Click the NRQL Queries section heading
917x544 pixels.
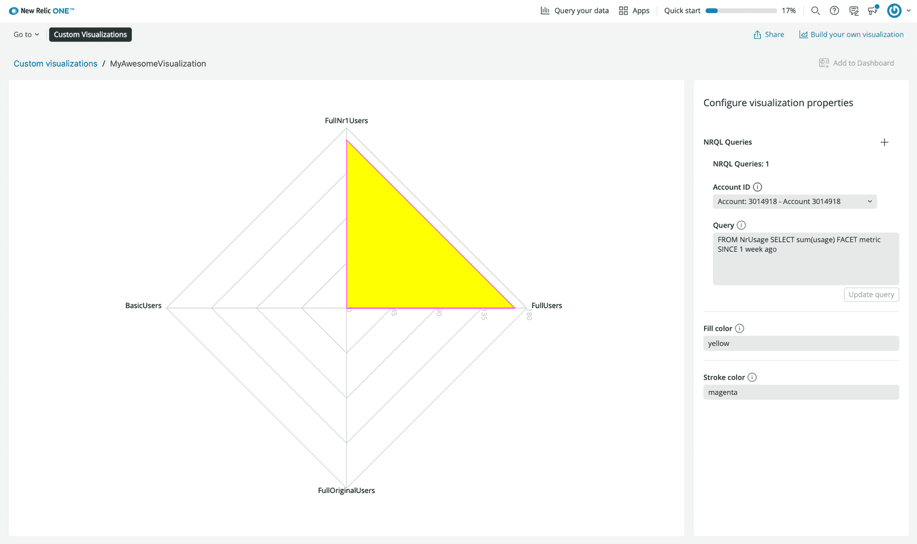727,142
